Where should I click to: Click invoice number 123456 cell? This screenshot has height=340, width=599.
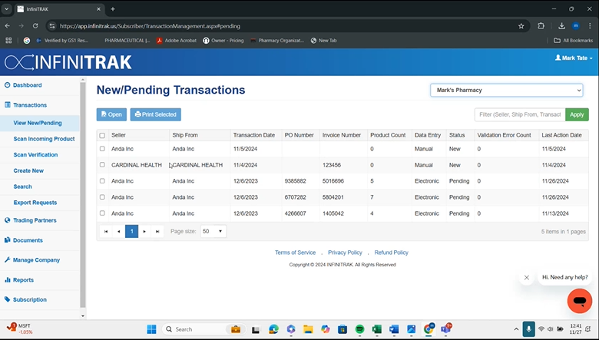coord(332,165)
